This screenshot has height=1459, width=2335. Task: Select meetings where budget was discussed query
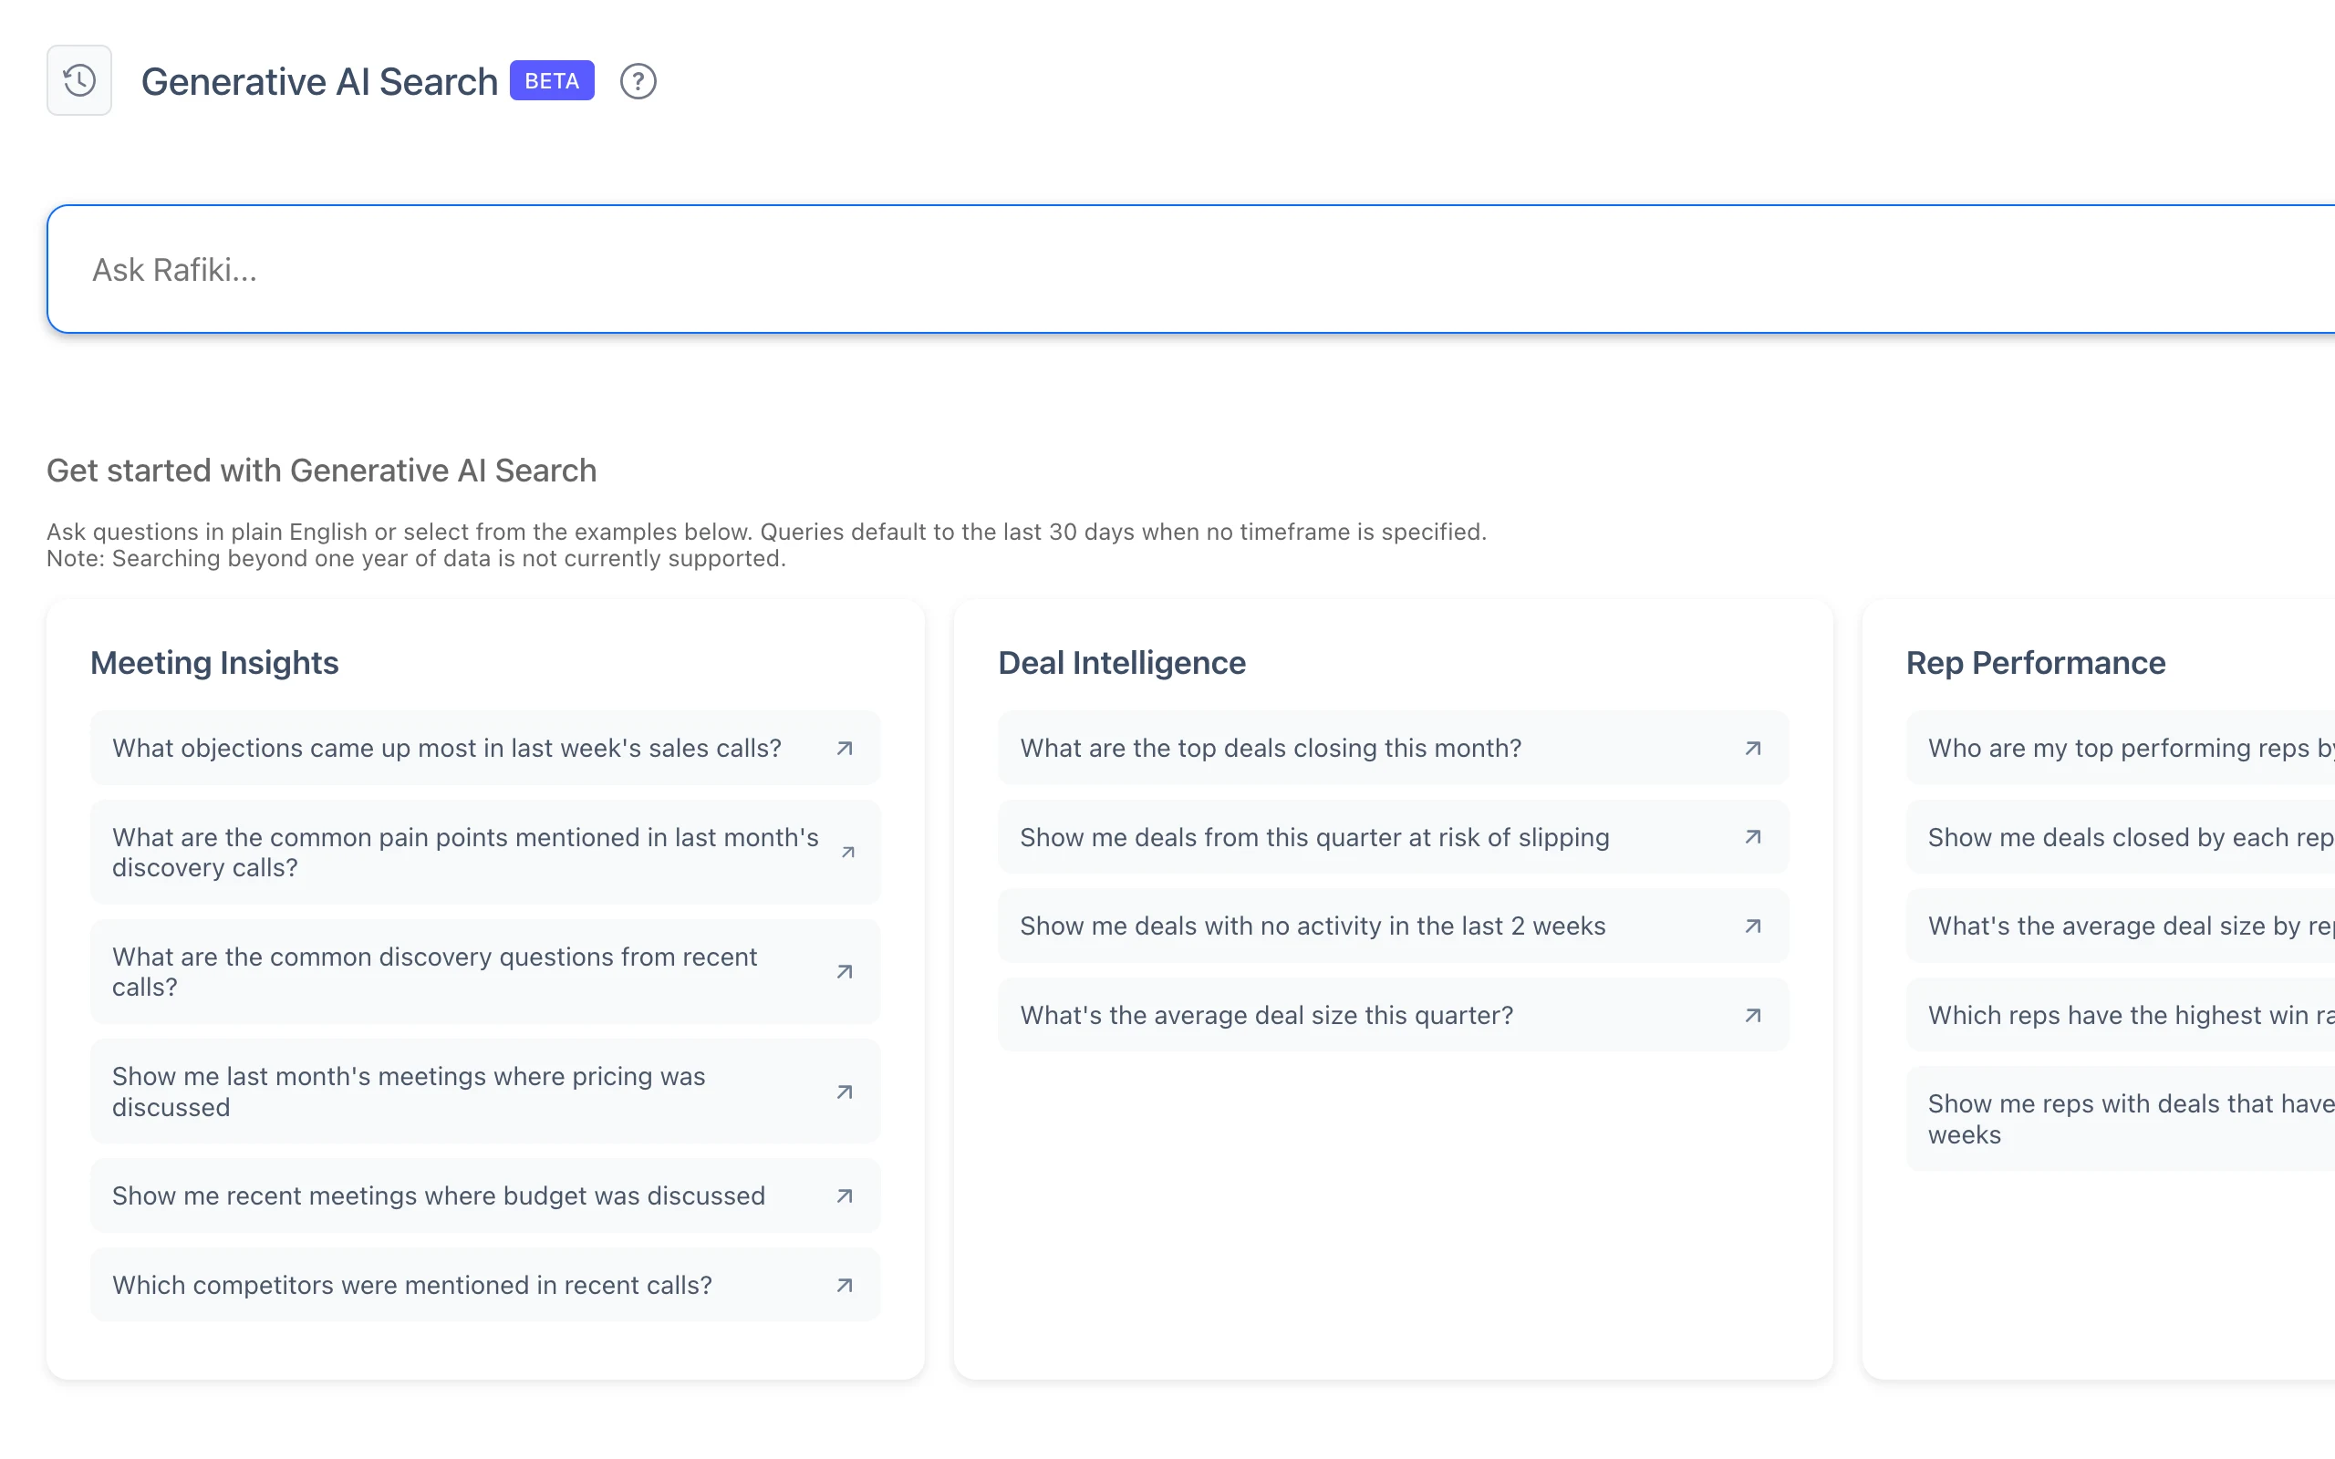(485, 1195)
